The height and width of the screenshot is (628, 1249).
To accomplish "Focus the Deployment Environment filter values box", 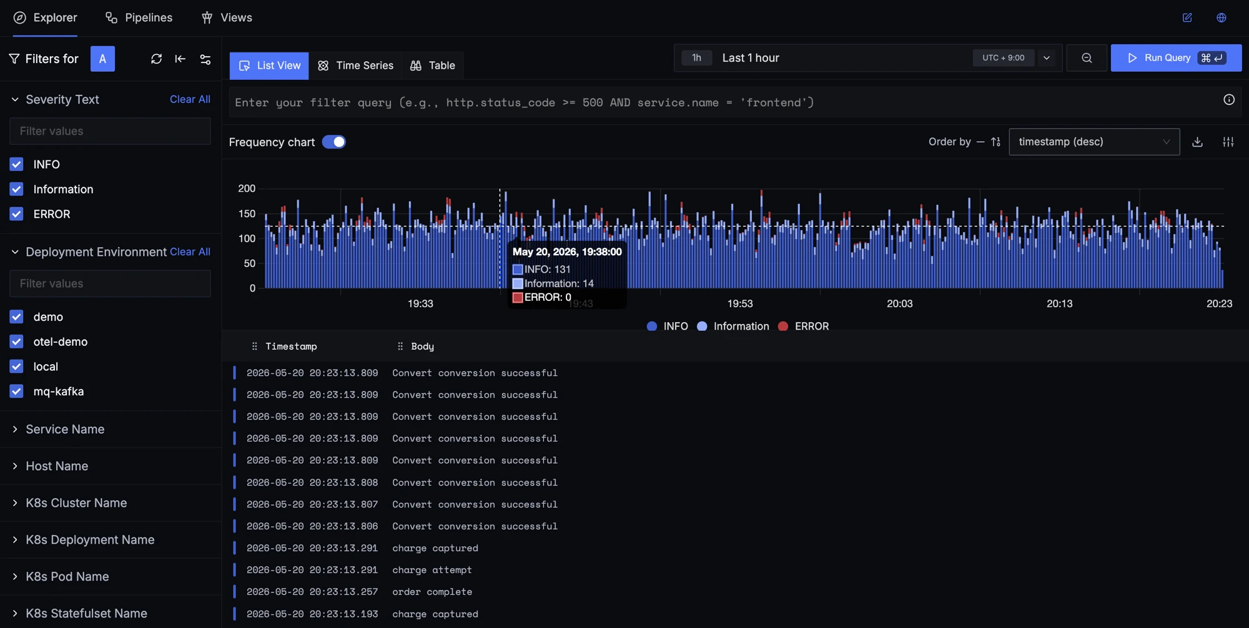I will coord(110,283).
